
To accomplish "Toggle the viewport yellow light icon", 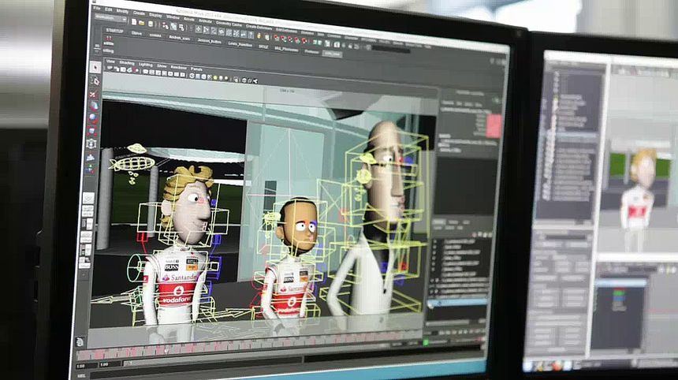I will 215,78.
